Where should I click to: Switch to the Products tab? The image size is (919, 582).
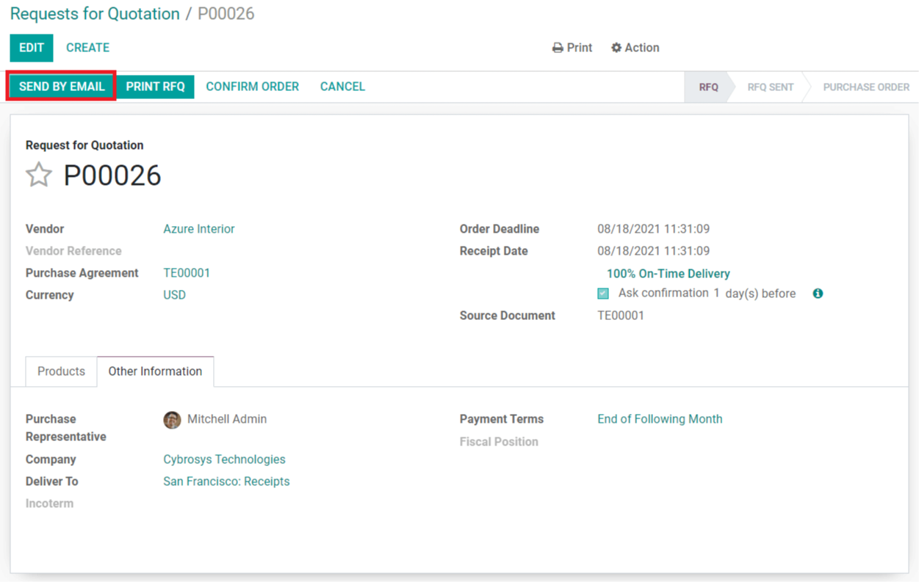pyautogui.click(x=61, y=371)
